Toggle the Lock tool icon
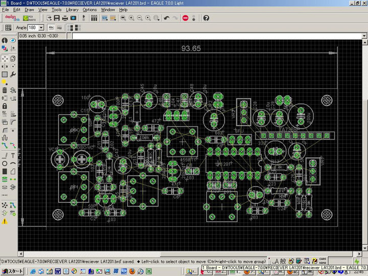Viewport: 368px width, 276px height. [x=5, y=106]
